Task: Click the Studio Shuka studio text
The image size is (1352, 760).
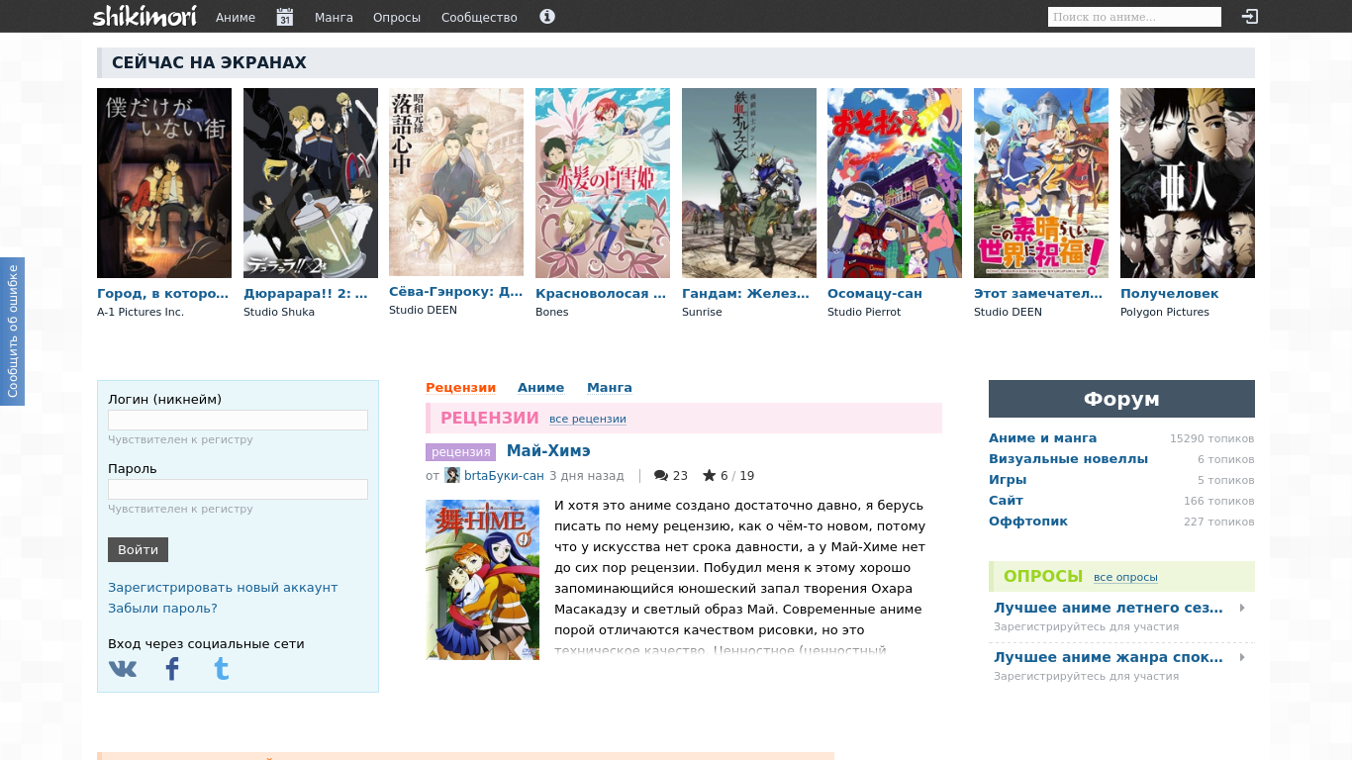Action: [279, 313]
